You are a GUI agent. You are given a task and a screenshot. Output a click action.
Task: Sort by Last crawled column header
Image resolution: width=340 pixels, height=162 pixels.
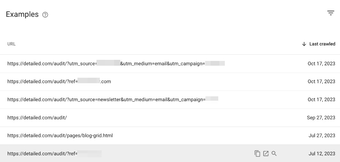click(322, 44)
